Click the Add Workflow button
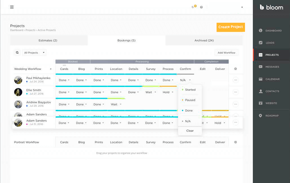This screenshot has height=183, width=290. point(226,53)
